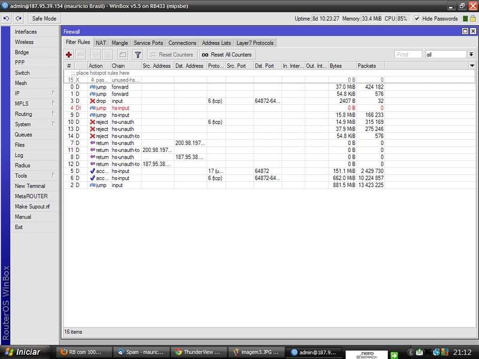
Task: Click the reject icon of rule 14
Action: point(92,136)
